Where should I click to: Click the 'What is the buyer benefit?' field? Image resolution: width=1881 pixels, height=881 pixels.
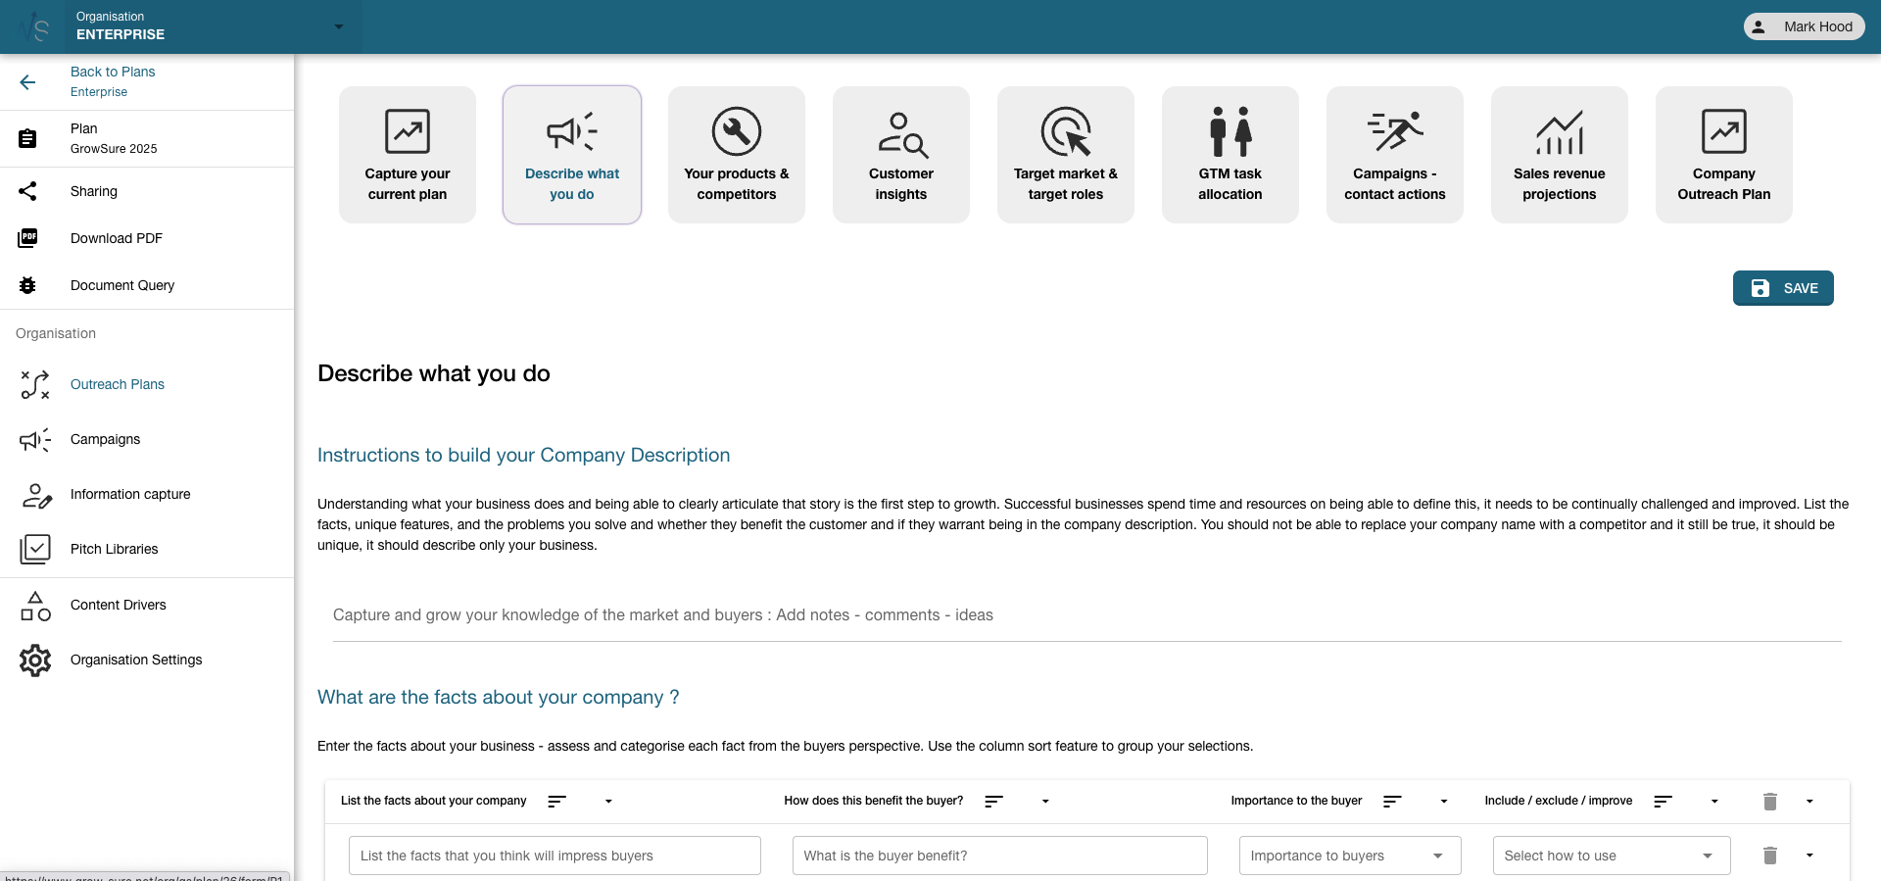(x=999, y=856)
